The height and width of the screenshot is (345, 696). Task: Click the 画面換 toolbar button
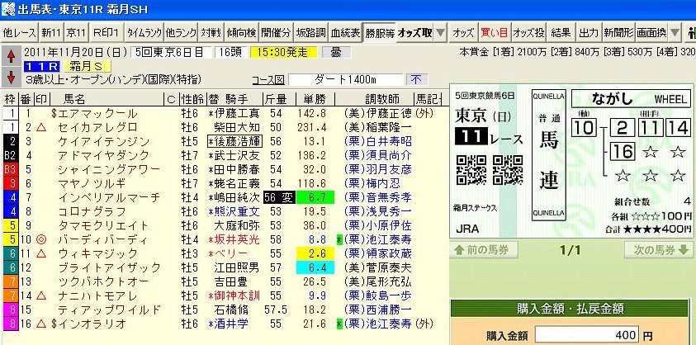651,32
